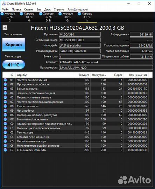Click status orb for attribute C0
The image size is (155, 189).
coord(5,124)
